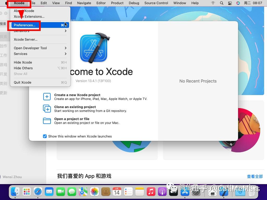The width and height of the screenshot is (267, 200).
Task: Open the Edit menu
Action: click(x=44, y=3)
